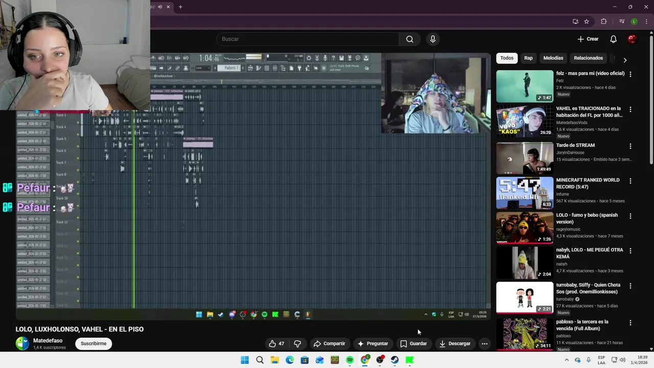Image resolution: width=654 pixels, height=368 pixels.
Task: Open options for 'VAHEL es TRAICIONADO' video
Action: (630, 109)
